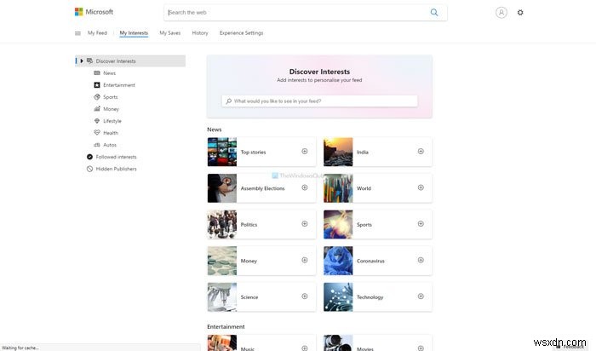Click the Politics crowd thumbnail
This screenshot has height=351, width=596.
click(x=222, y=224)
